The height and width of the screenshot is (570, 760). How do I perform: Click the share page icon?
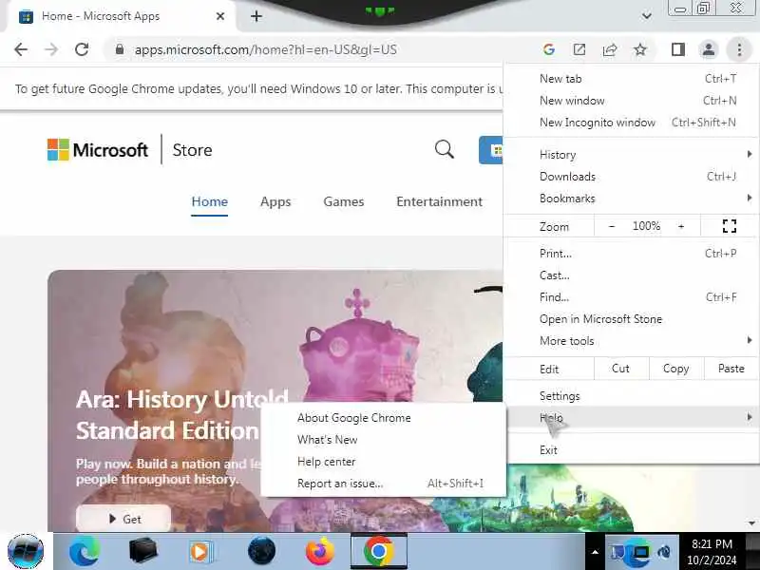(610, 49)
